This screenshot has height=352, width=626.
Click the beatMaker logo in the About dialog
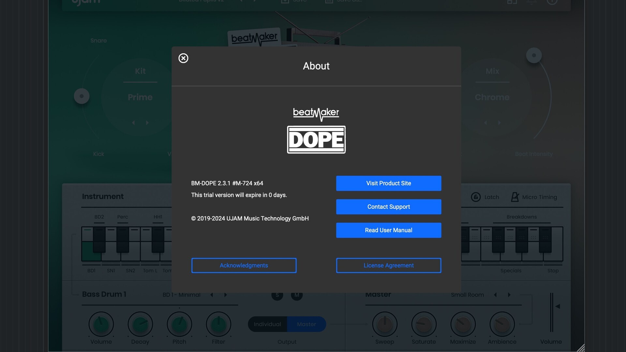(316, 114)
